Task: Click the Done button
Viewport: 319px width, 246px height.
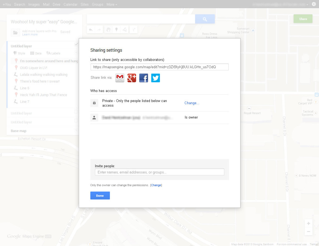Action: 100,195
